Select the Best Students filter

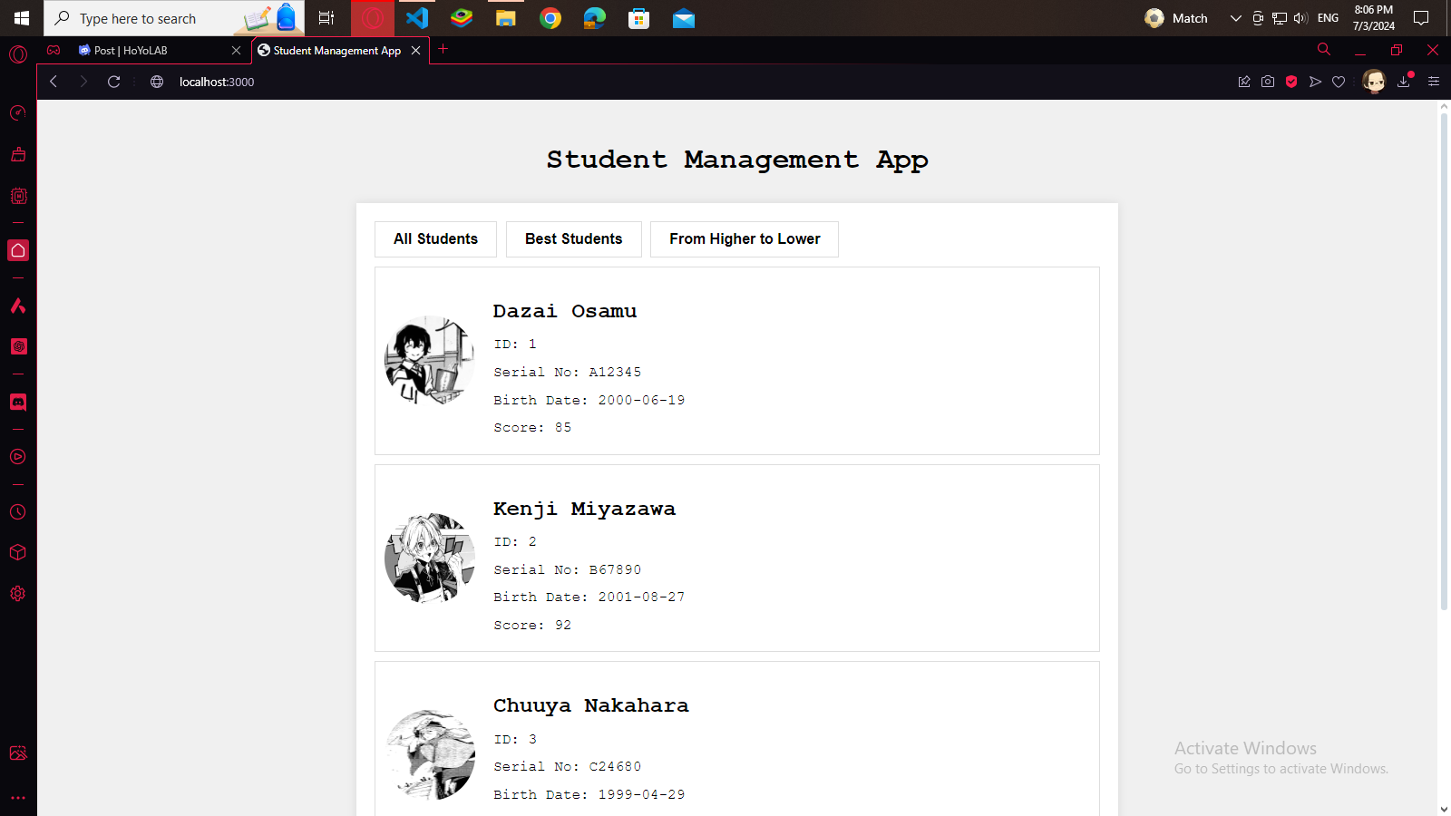[x=573, y=238]
